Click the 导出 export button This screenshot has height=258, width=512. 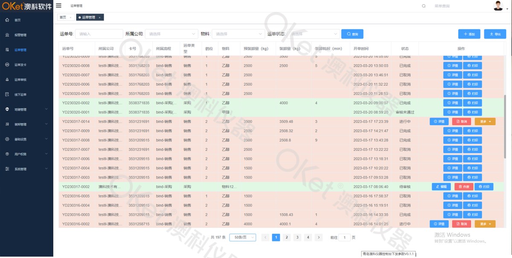tap(495, 34)
